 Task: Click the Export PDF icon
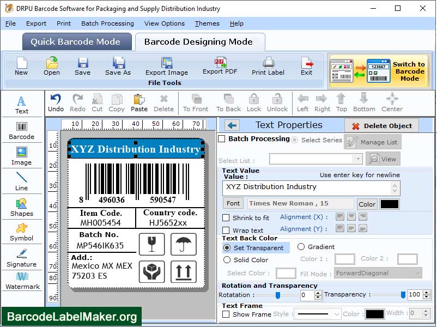[x=220, y=68]
